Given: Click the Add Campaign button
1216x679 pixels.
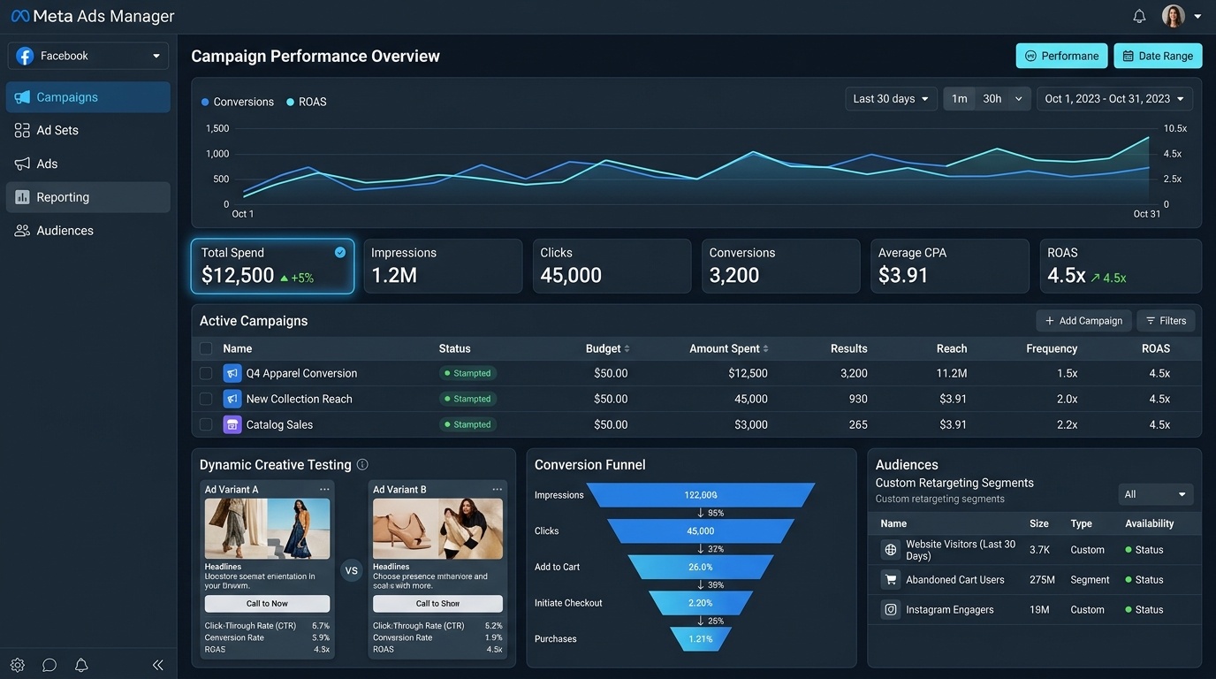Looking at the screenshot, I should (1083, 321).
